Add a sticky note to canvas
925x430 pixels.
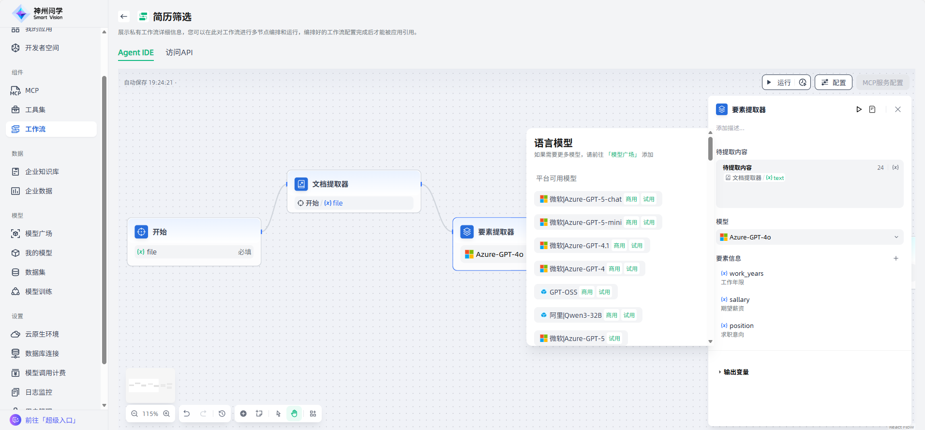pyautogui.click(x=259, y=414)
